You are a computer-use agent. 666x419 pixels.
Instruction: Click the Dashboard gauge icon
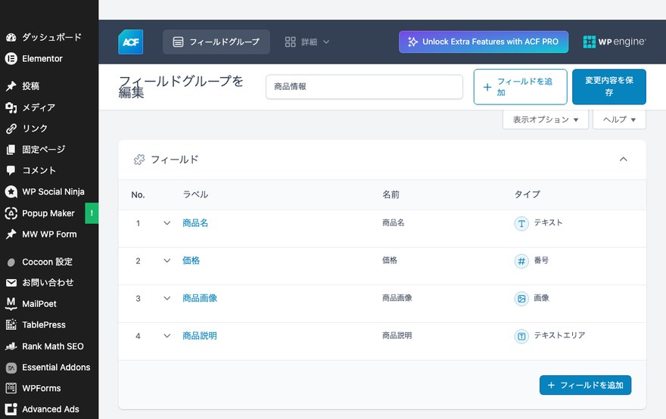click(11, 37)
